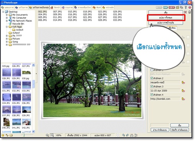
Task: Go to the main page tab (หน้าหลัก)
Action: pyautogui.click(x=108, y=8)
